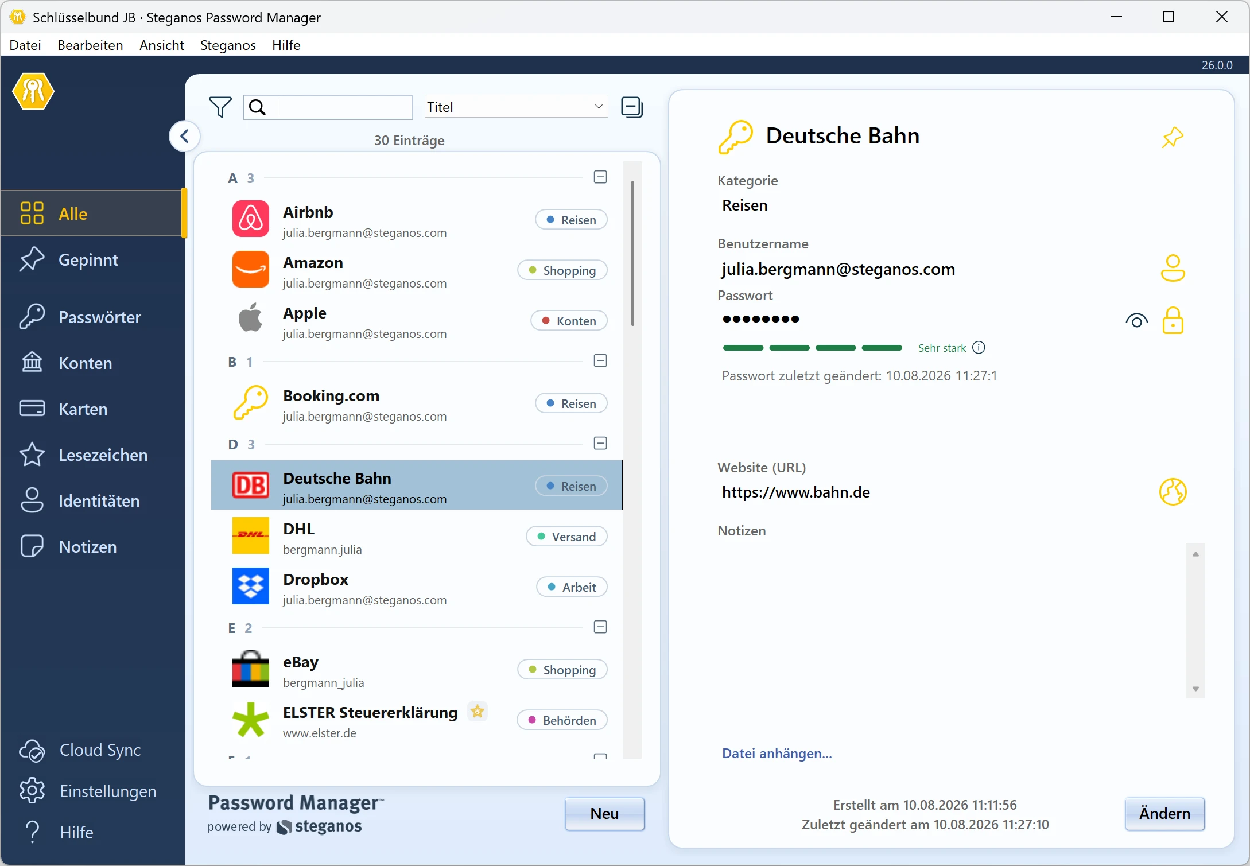Open the Datei menu
The height and width of the screenshot is (866, 1250).
25,45
